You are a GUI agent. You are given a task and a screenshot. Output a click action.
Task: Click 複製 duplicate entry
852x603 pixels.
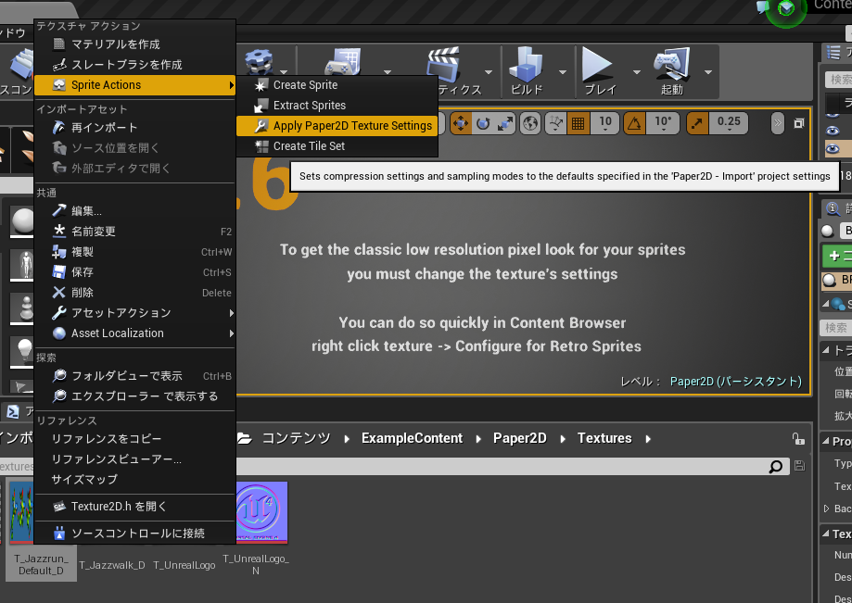point(134,252)
